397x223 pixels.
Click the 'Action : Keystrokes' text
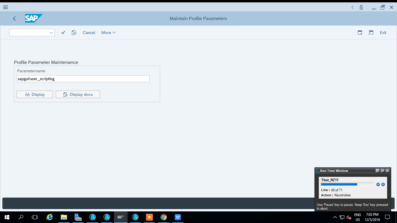pos(336,195)
